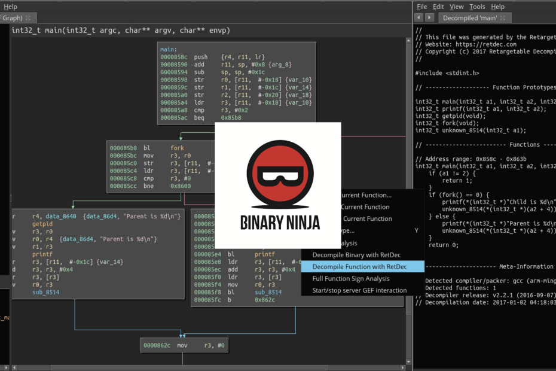Open the Edit menu in the decompiler window

(438, 7)
